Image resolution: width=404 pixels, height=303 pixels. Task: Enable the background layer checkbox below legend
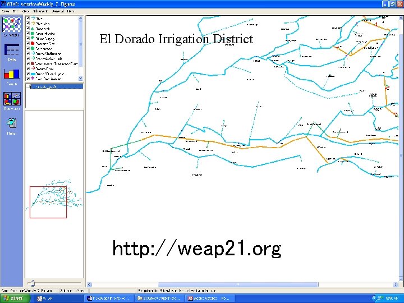(x=28, y=86)
